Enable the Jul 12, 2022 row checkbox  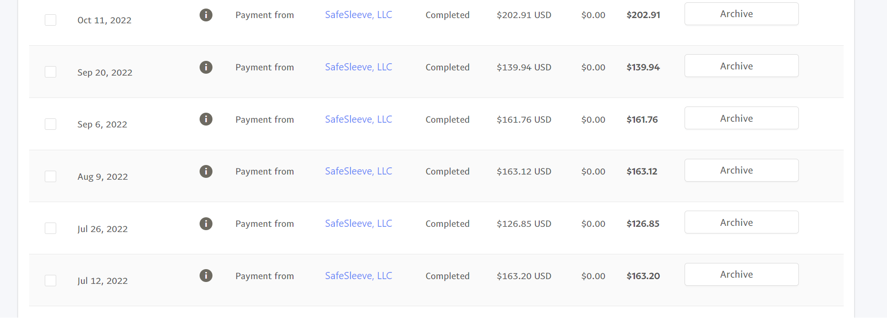[x=50, y=281]
